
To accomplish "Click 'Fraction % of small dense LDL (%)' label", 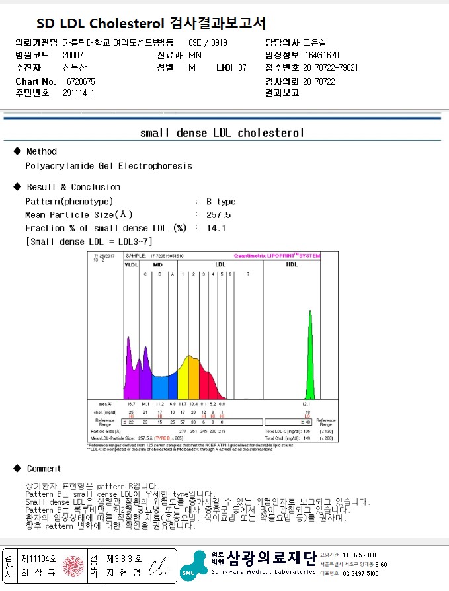I will pyautogui.click(x=106, y=228).
